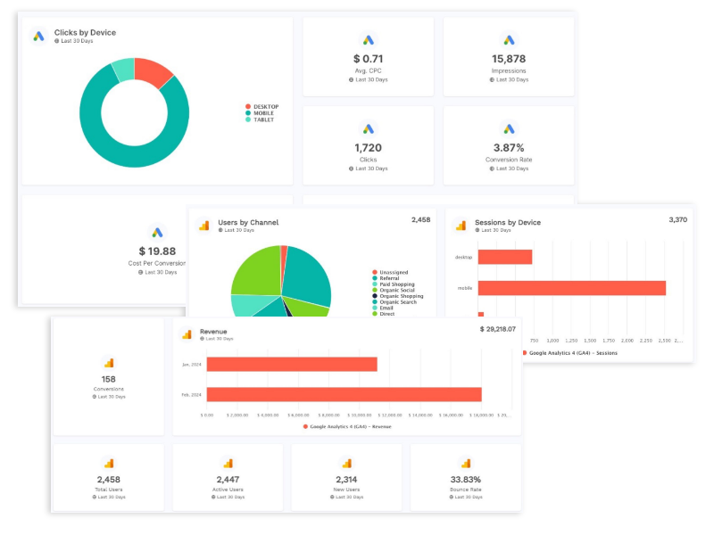Click the Analytics icon beside Sessions by Device

pyautogui.click(x=460, y=226)
